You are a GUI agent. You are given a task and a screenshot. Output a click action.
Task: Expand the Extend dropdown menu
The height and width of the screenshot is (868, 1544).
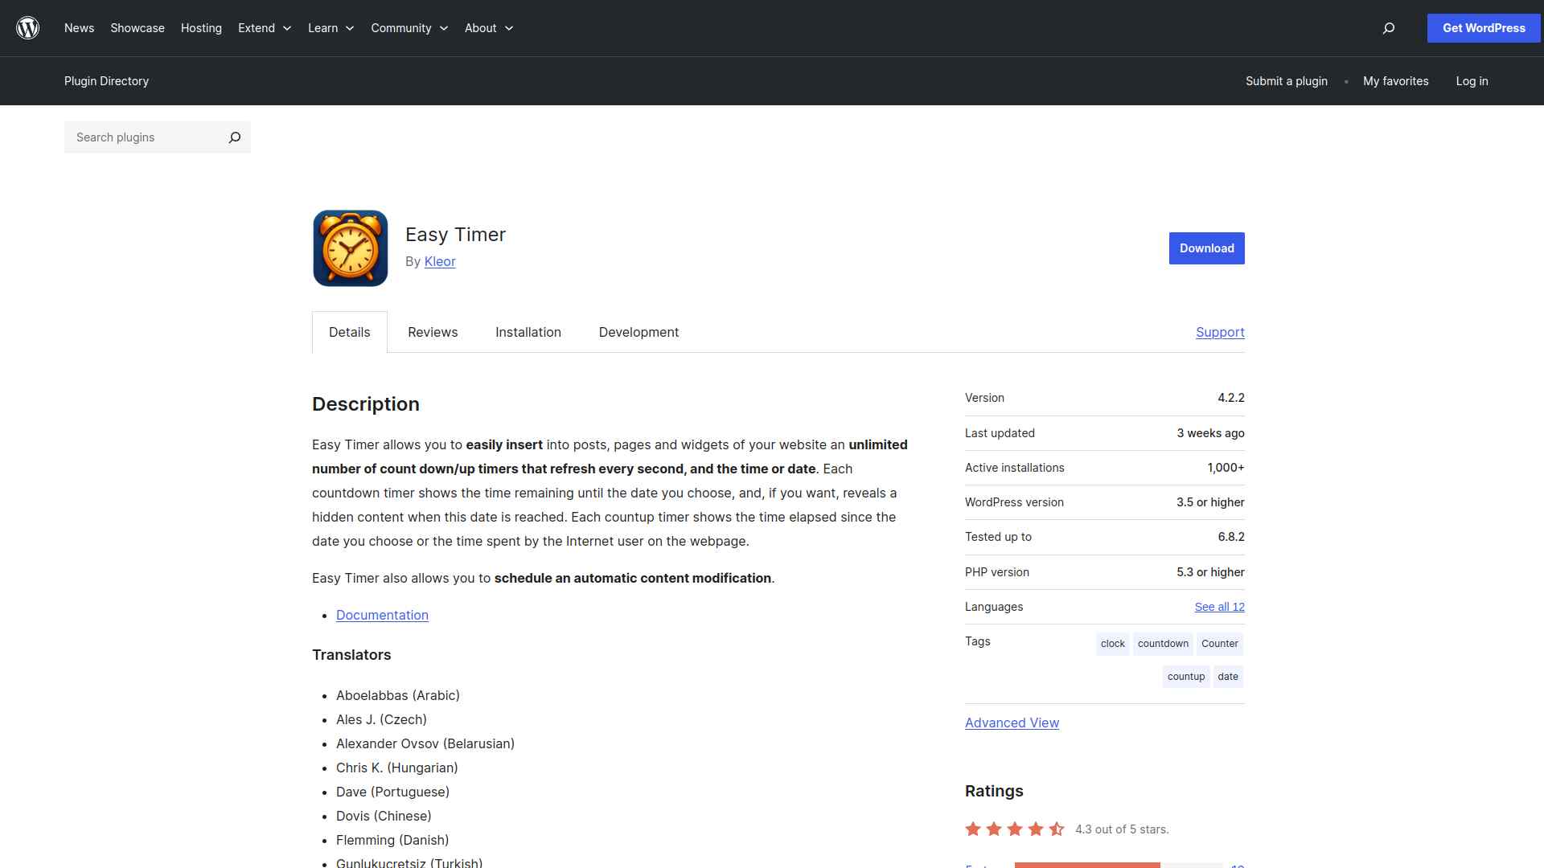[x=265, y=28]
